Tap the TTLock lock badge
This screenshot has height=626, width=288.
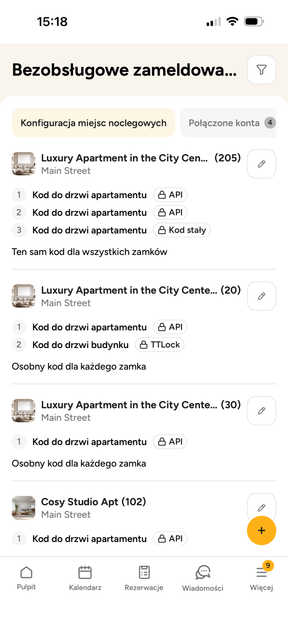point(159,345)
